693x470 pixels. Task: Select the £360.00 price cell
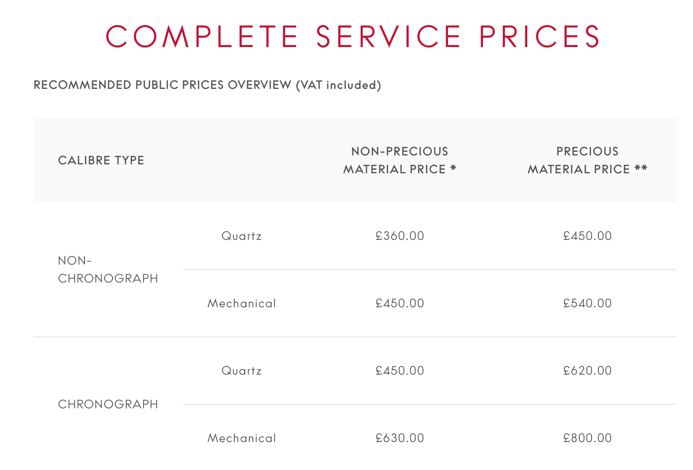point(400,236)
